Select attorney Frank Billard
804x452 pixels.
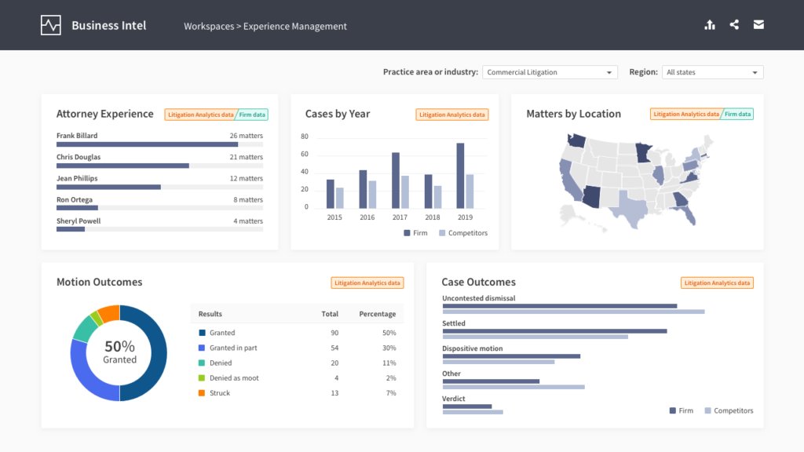(76, 135)
